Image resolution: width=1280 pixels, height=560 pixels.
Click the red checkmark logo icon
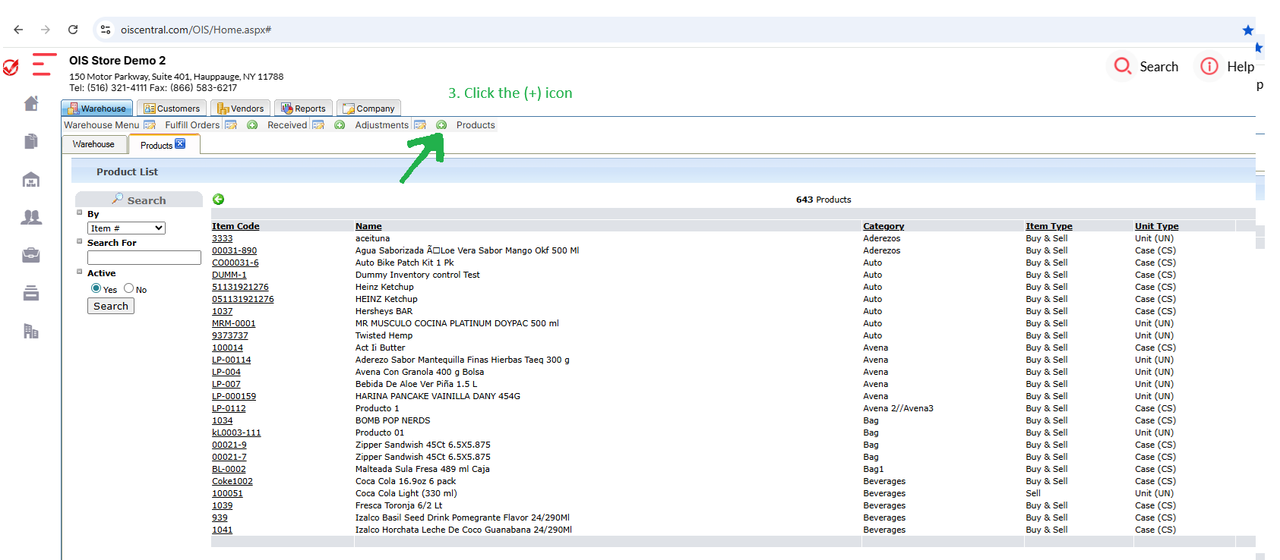coord(11,68)
